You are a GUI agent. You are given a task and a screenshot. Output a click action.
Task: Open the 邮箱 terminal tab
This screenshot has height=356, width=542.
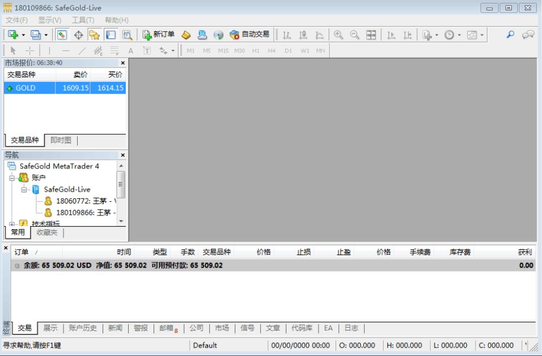(168, 328)
